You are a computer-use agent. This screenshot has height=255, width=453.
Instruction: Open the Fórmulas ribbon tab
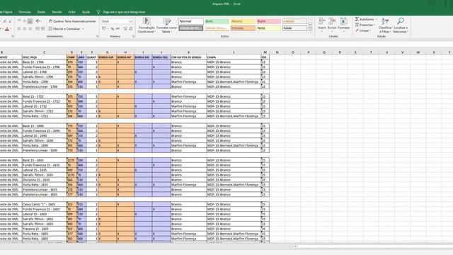(x=25, y=12)
